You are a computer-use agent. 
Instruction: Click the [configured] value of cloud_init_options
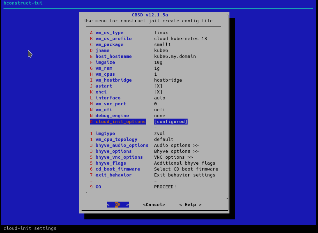[171, 122]
